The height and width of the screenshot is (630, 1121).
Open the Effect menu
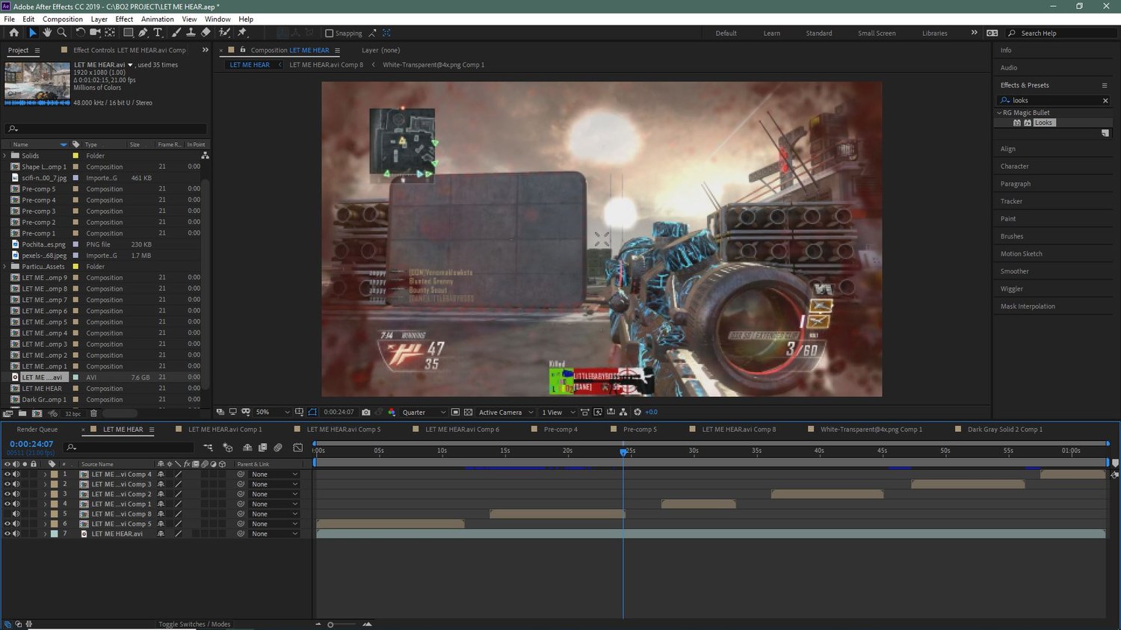coord(124,19)
